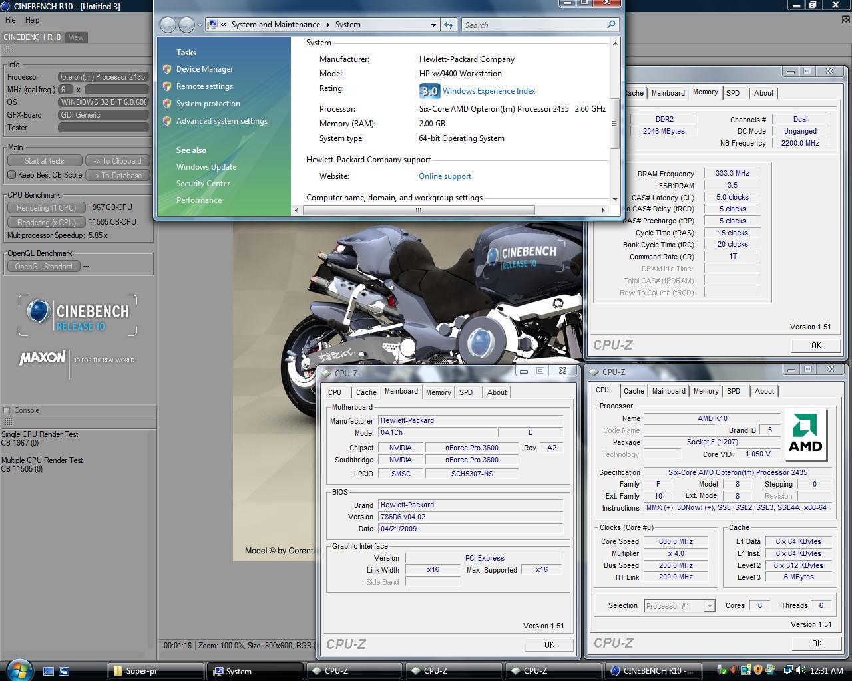Click the search magnifier icon in System window
The height and width of the screenshot is (681, 852).
pos(612,25)
